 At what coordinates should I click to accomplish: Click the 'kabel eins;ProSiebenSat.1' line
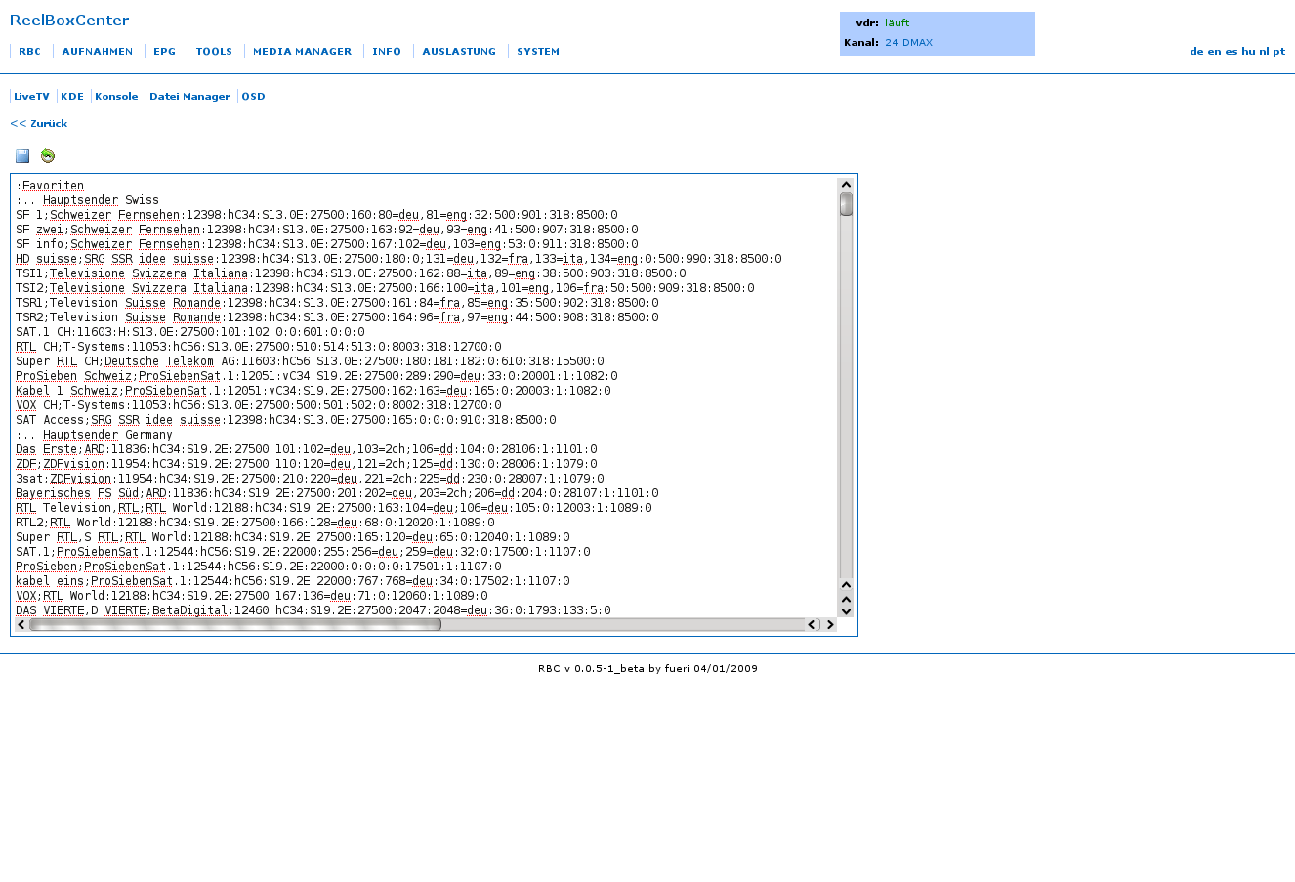click(x=293, y=581)
